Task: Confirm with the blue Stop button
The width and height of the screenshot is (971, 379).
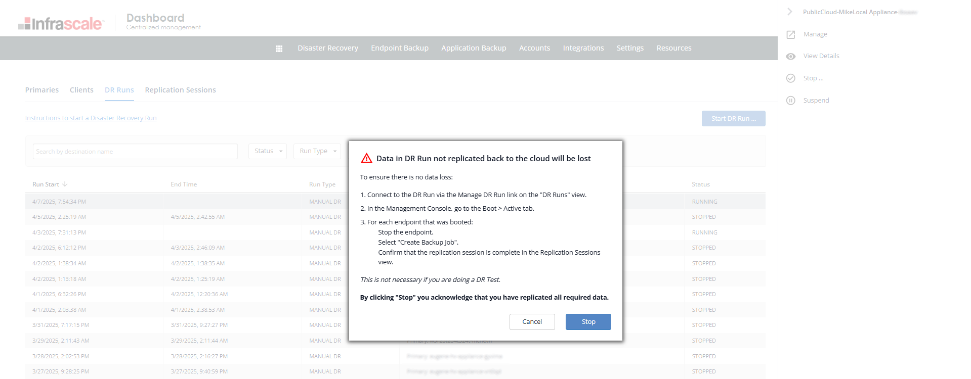Action: [x=588, y=322]
